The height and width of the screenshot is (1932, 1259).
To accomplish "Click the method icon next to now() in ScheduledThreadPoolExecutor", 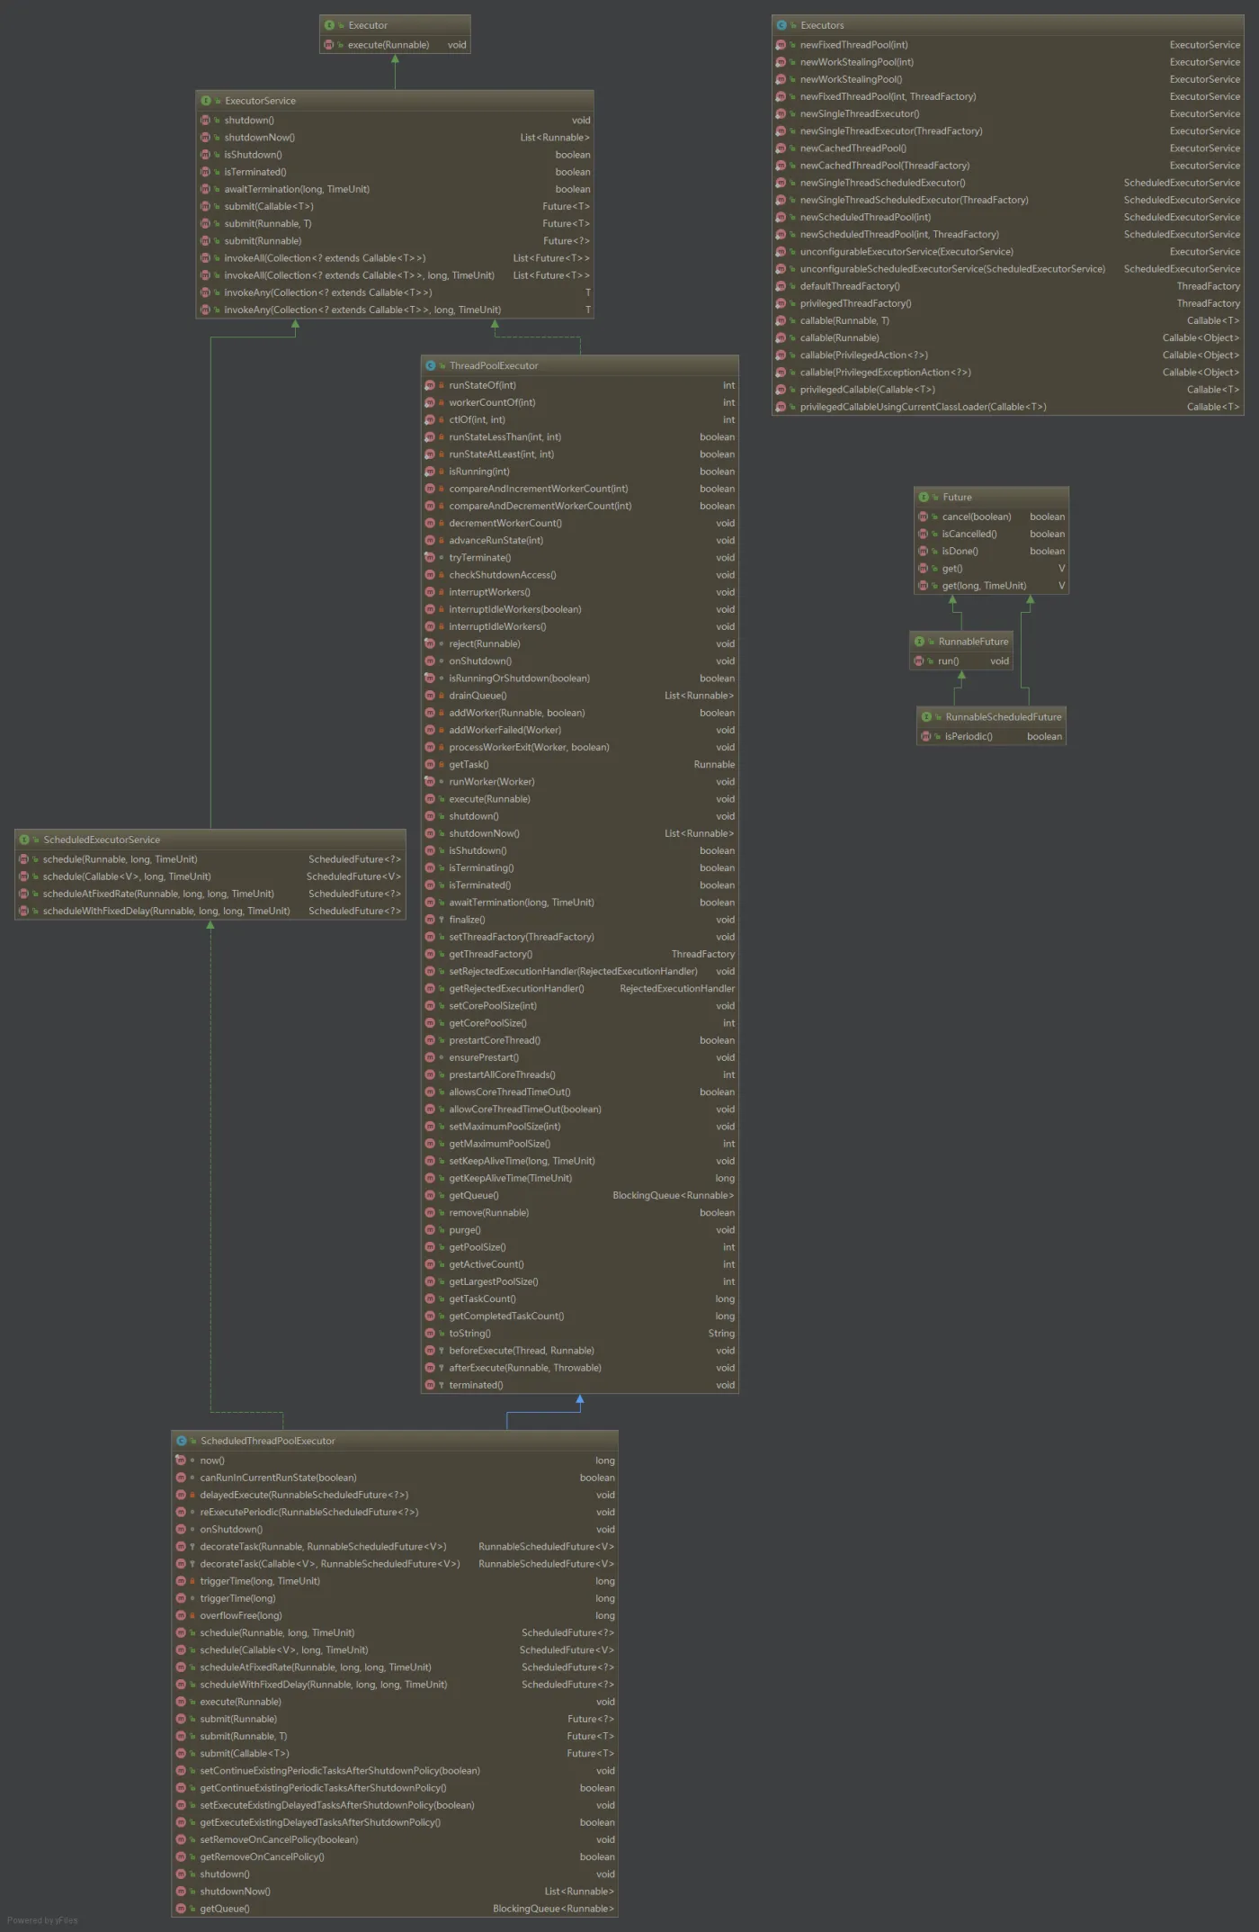I will [x=181, y=1460].
